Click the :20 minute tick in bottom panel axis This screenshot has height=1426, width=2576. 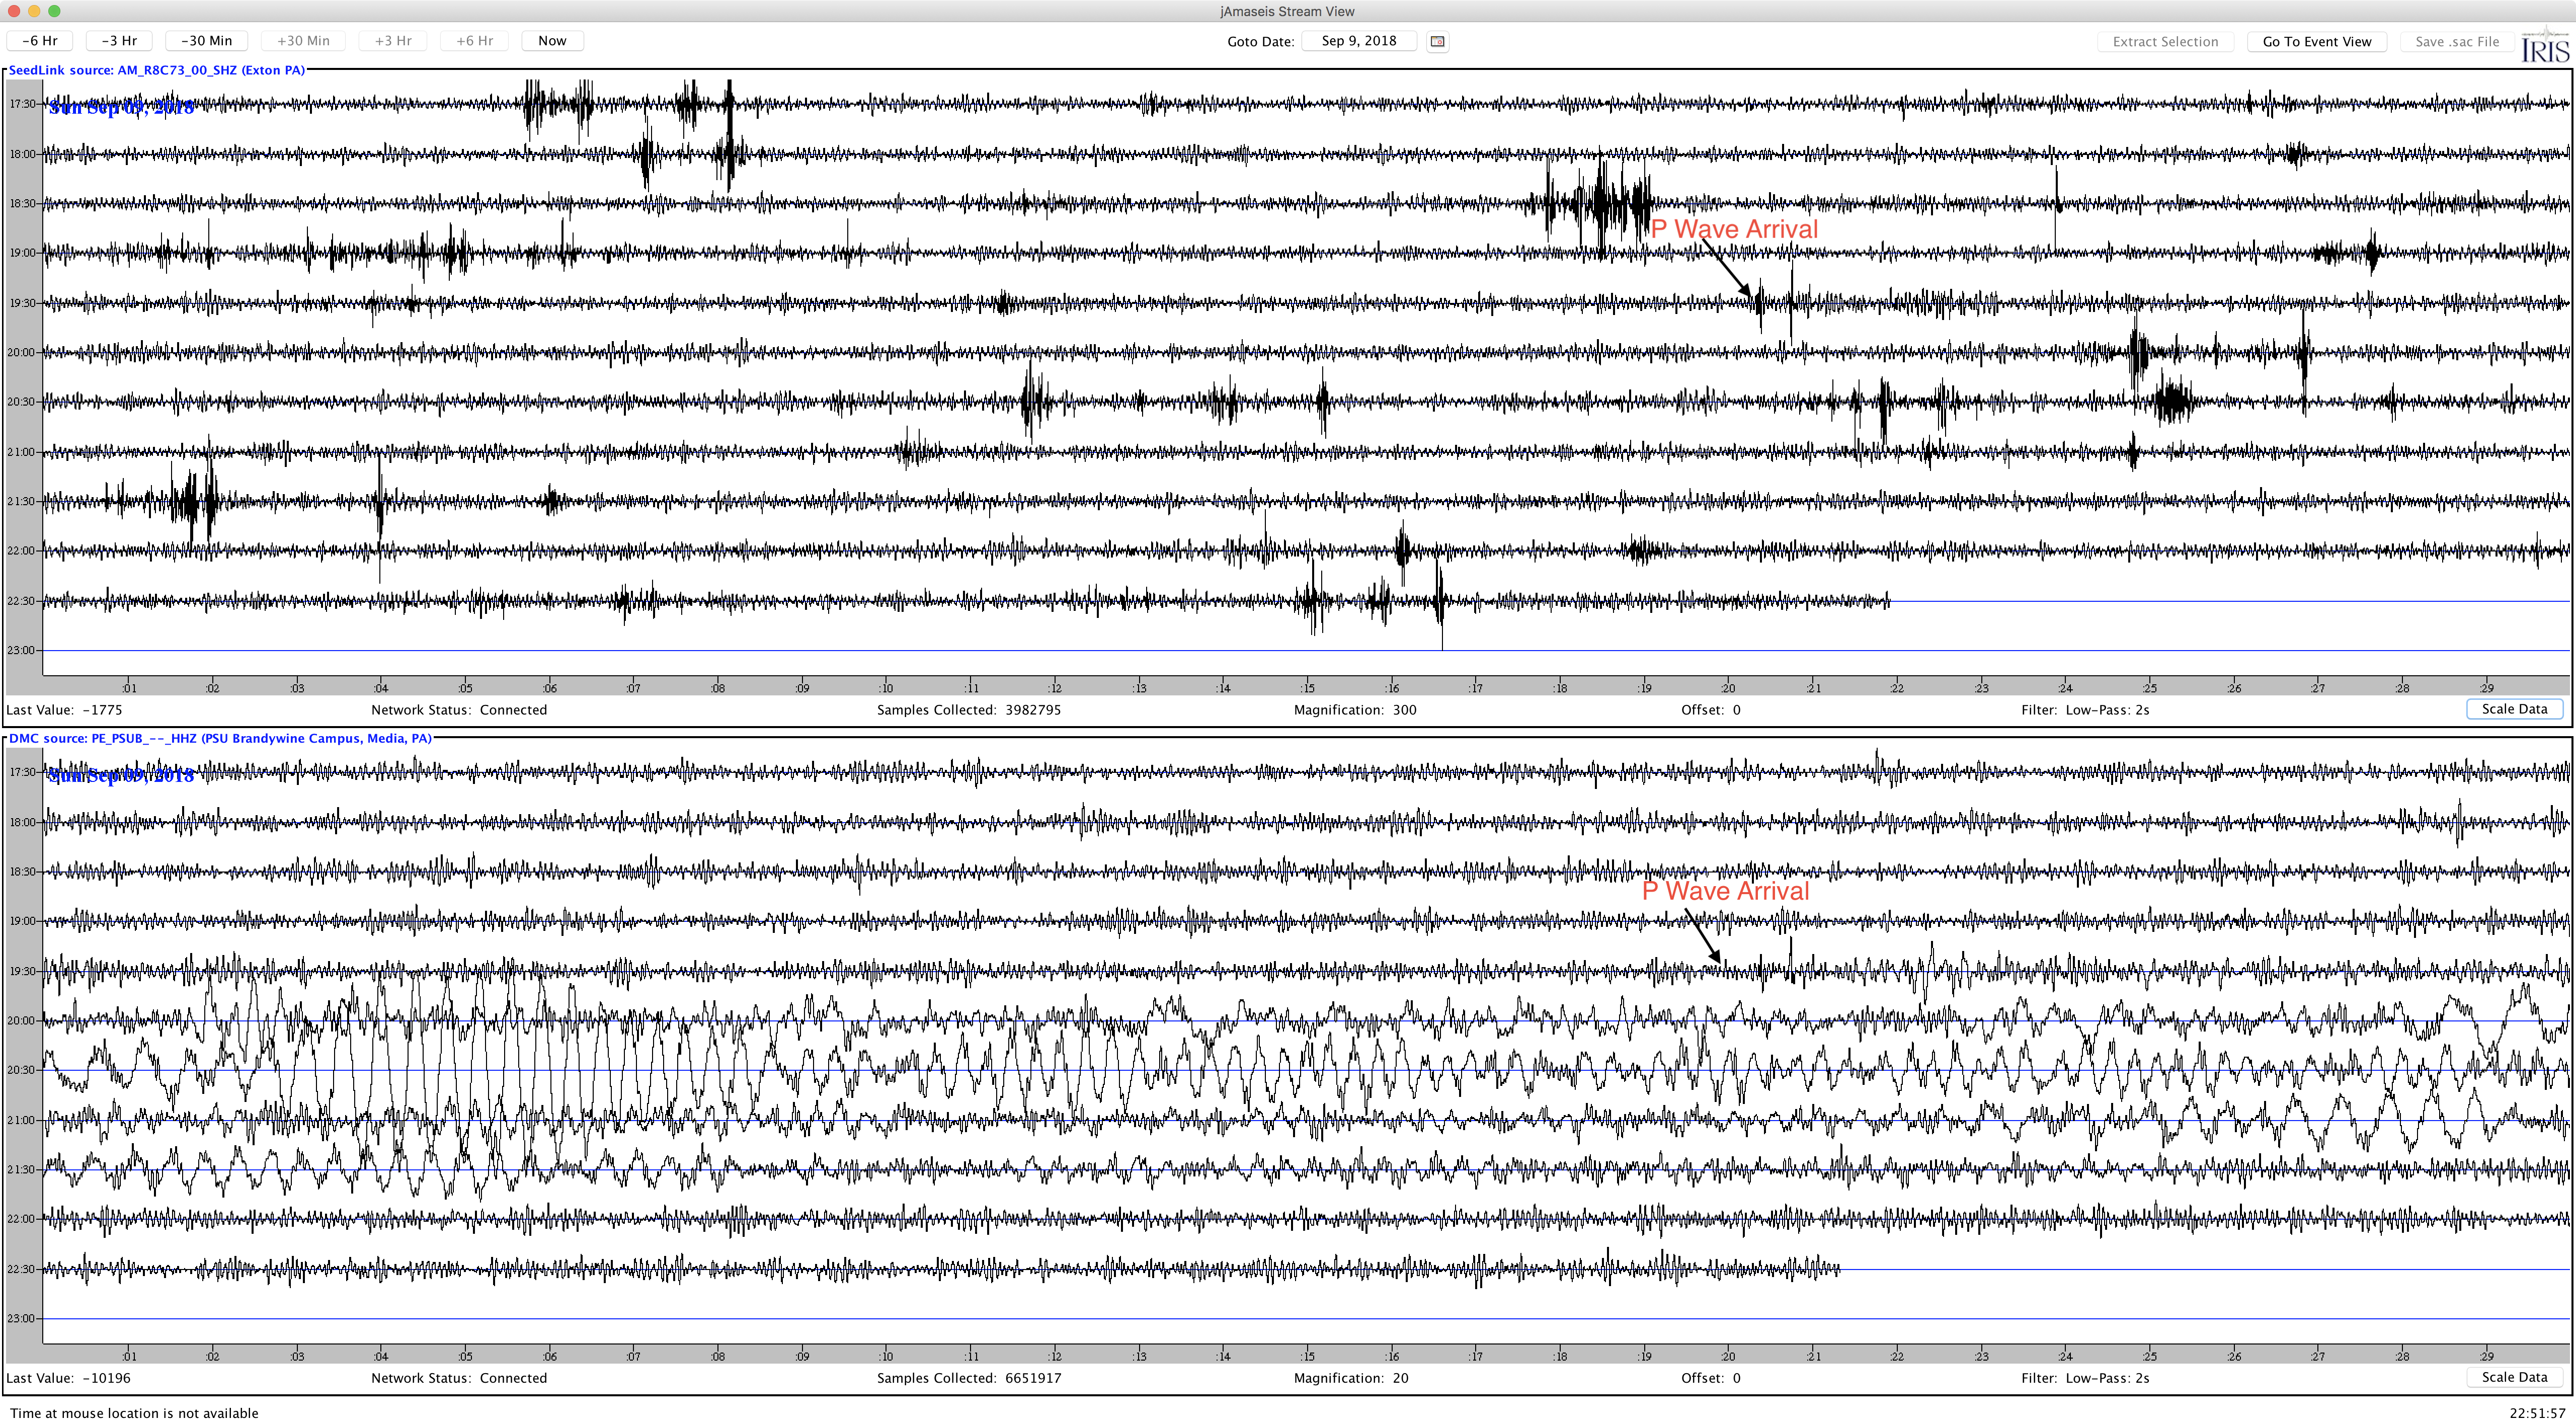tap(1728, 1356)
